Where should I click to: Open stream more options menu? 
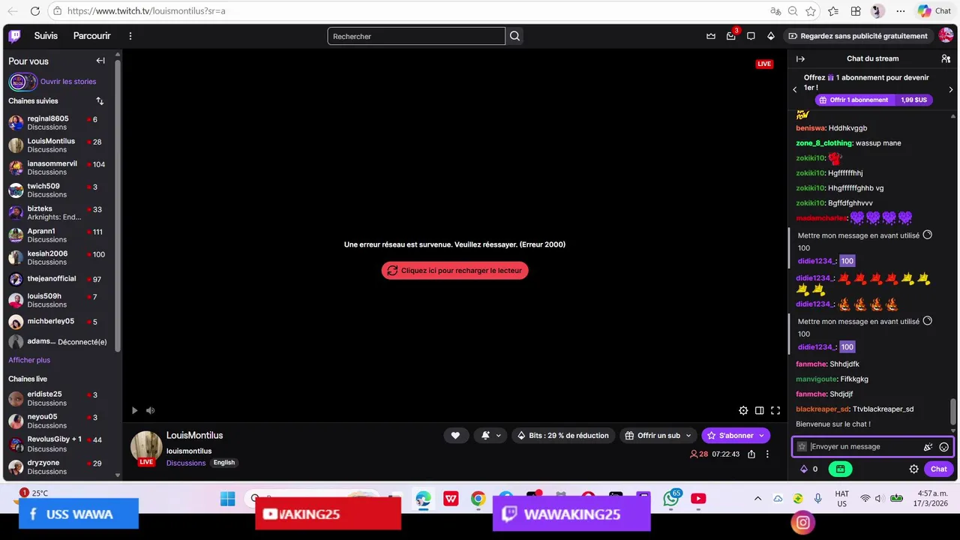click(x=767, y=454)
